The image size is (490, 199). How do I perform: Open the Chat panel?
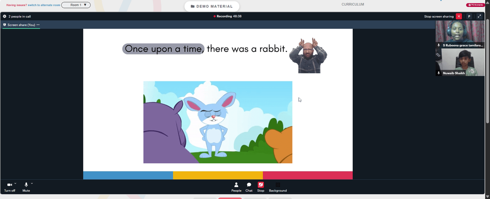[249, 187]
